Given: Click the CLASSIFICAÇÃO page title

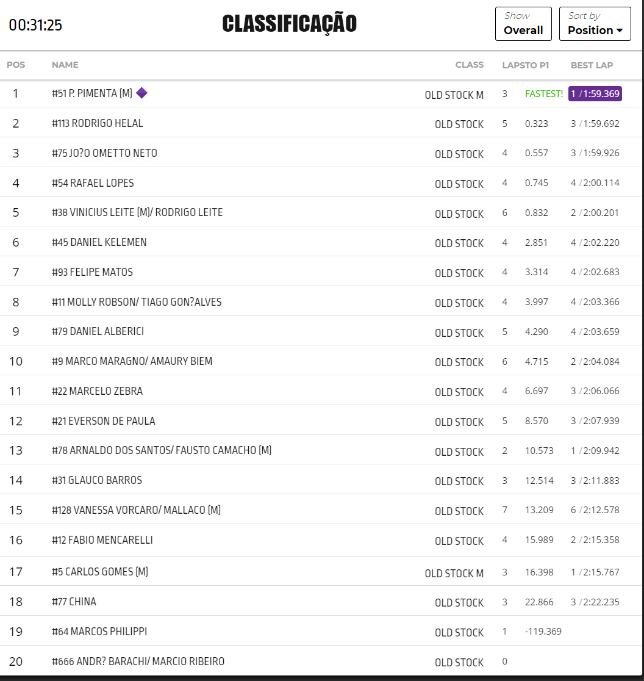Looking at the screenshot, I should tap(289, 24).
